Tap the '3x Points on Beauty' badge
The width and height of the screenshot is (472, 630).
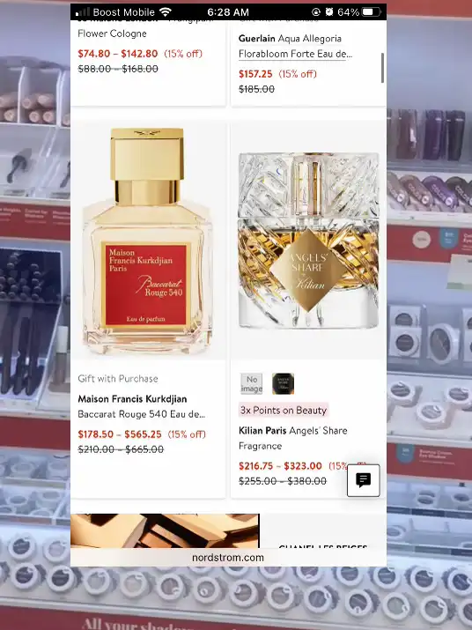pos(284,411)
